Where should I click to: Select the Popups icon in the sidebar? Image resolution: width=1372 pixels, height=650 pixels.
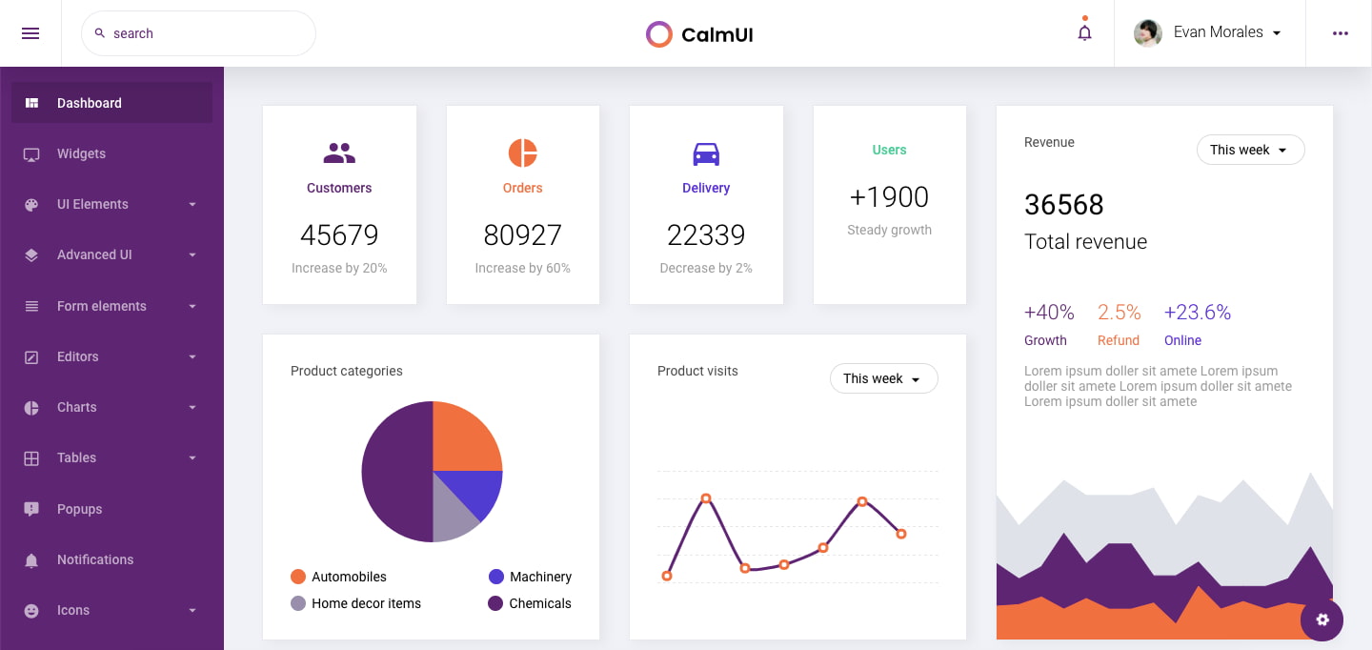31,508
